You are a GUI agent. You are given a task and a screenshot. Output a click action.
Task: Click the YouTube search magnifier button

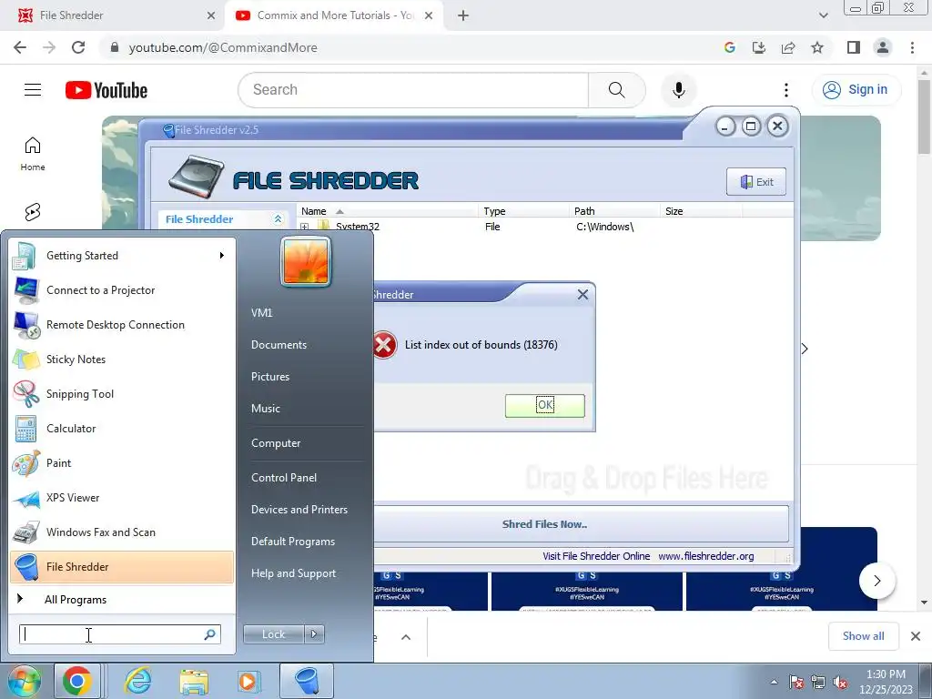[x=617, y=90]
